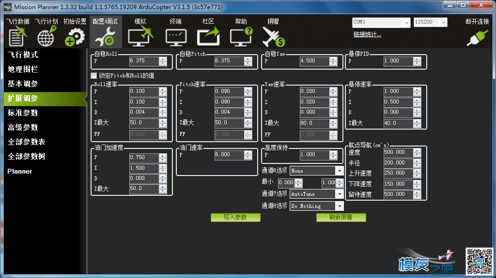Adjust the Roll速率 D stepper
This screenshot has width=496, height=278.
[163, 112]
